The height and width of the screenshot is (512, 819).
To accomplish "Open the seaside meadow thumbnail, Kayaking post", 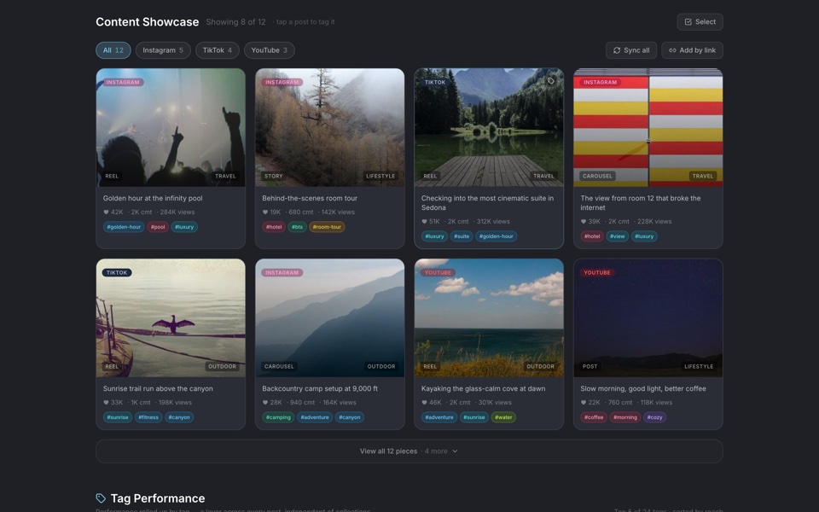I will coord(489,317).
